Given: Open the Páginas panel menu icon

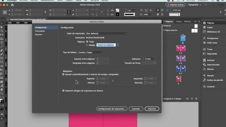Looking at the screenshot, I should point(199,22).
